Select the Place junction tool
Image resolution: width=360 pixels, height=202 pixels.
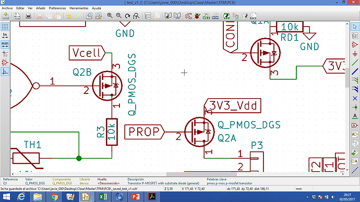355,108
